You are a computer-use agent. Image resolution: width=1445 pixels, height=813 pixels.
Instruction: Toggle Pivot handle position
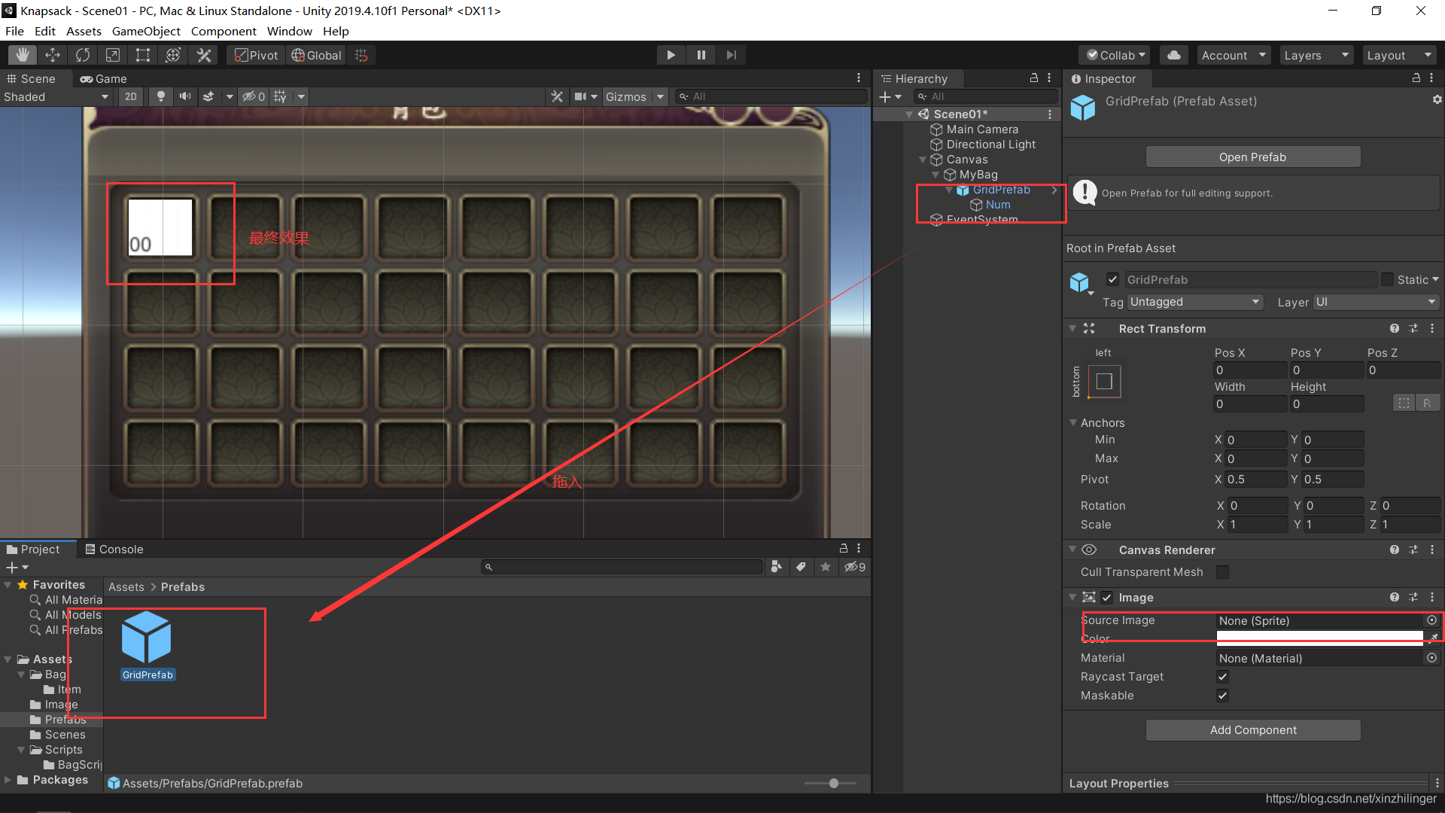pos(257,55)
